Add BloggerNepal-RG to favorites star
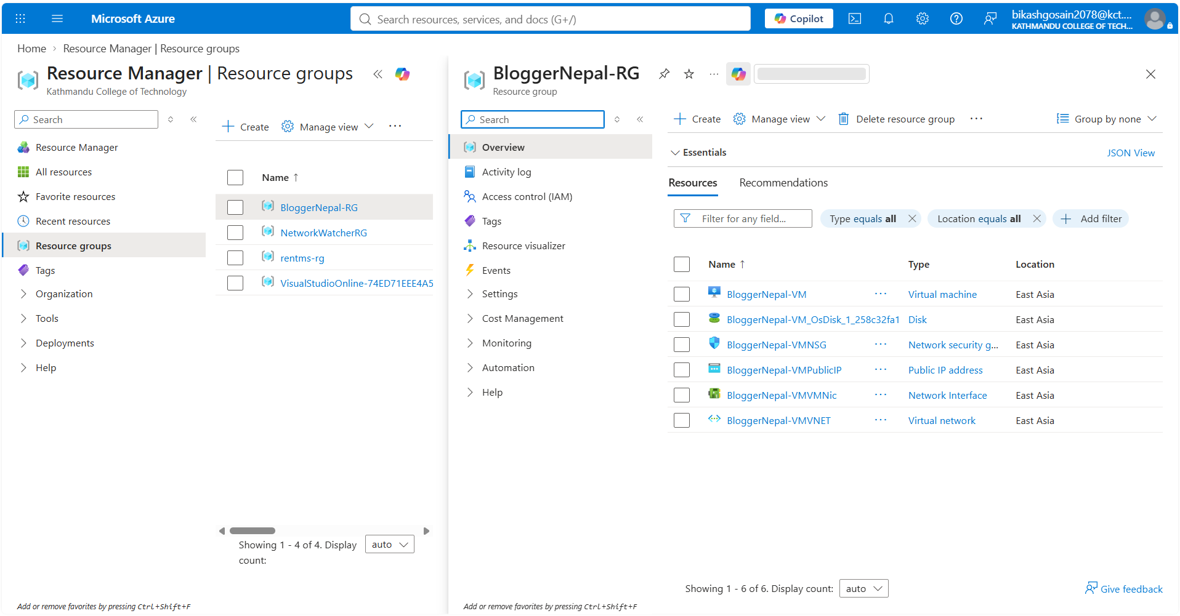The image size is (1180, 616). 689,74
